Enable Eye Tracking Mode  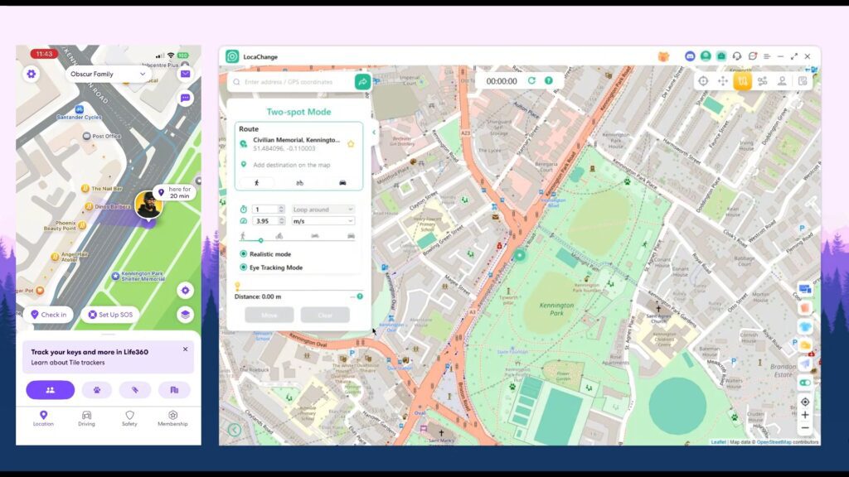[x=243, y=267]
